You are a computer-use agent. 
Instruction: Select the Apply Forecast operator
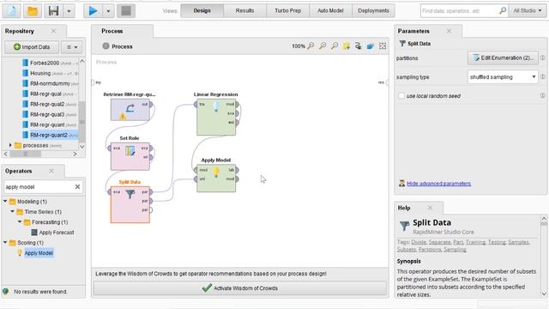click(52, 233)
